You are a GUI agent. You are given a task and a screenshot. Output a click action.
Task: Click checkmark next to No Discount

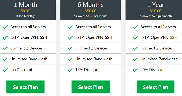point(5,70)
